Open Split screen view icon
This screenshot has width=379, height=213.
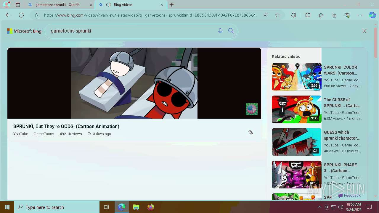(308, 15)
